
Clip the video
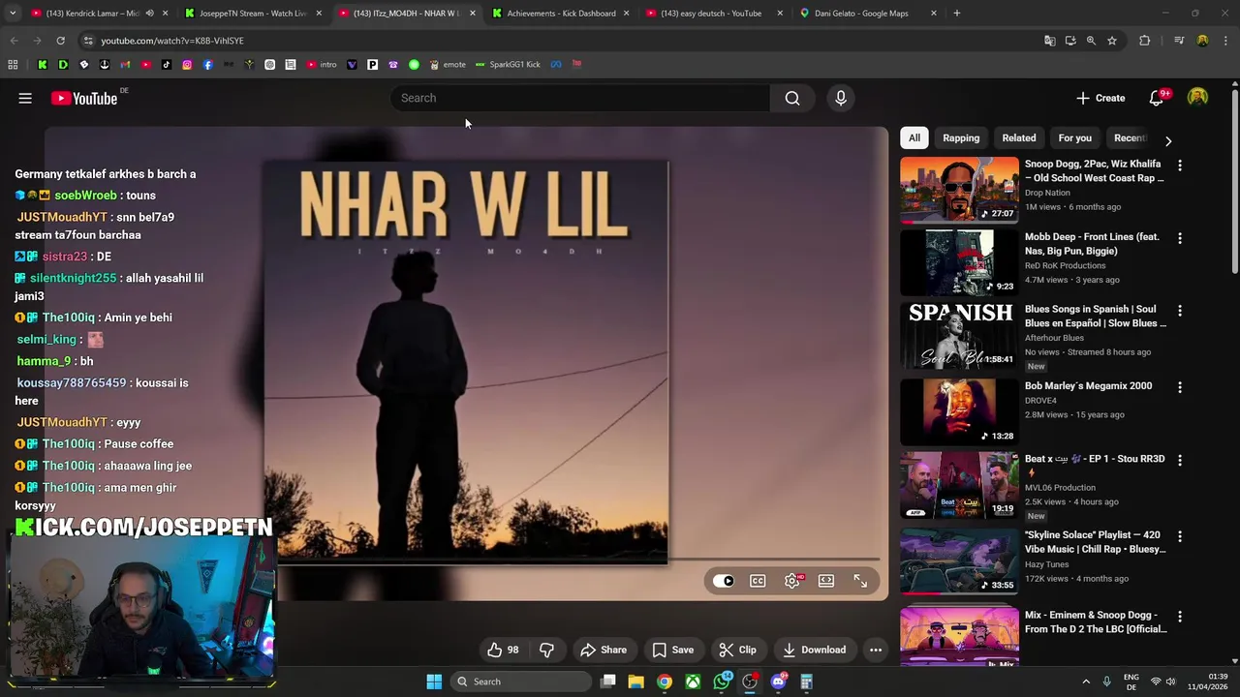click(737, 650)
